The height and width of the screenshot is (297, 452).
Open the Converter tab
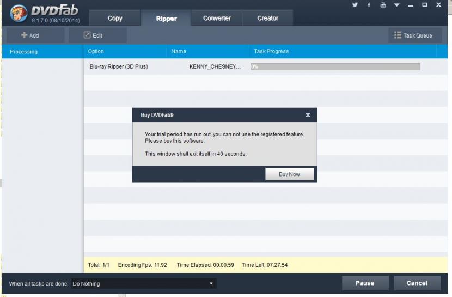coord(217,18)
